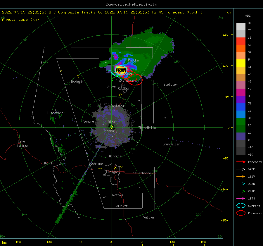Click the Strathmore town label
Image resolution: width=263 pixels, height=246 pixels.
pos(142,173)
